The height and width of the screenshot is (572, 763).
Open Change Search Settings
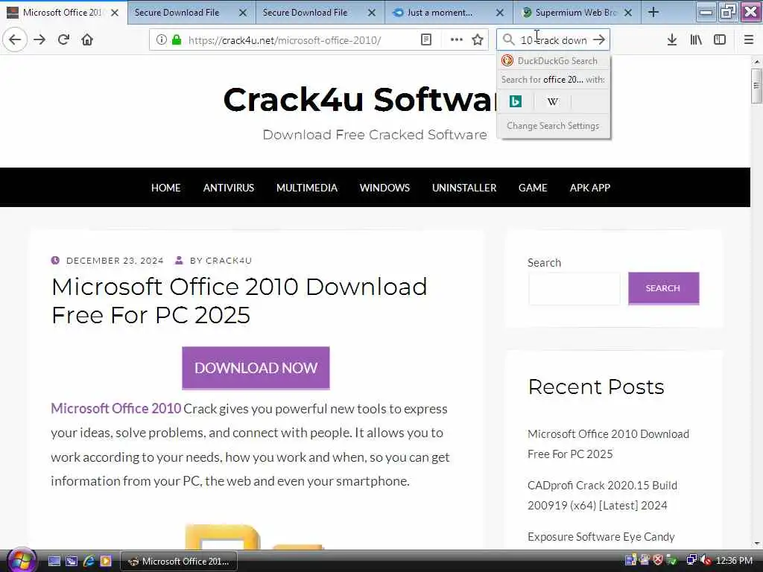554,125
